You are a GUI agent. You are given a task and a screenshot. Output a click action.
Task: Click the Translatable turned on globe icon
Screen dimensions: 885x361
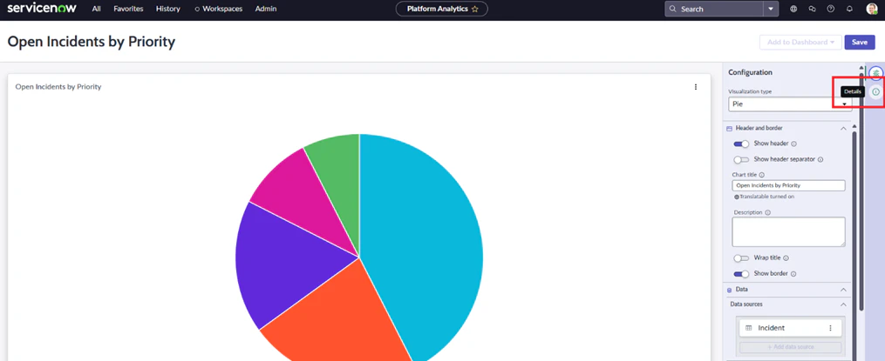click(737, 197)
